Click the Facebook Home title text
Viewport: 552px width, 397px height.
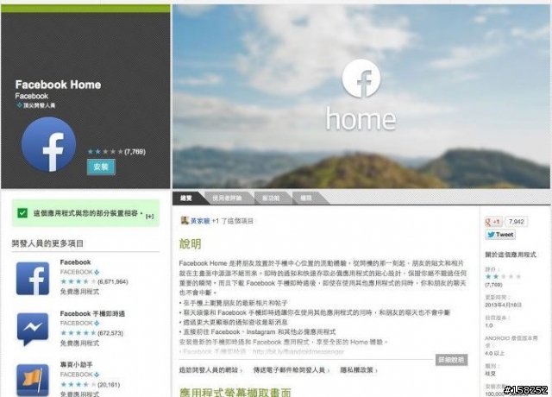tap(58, 85)
